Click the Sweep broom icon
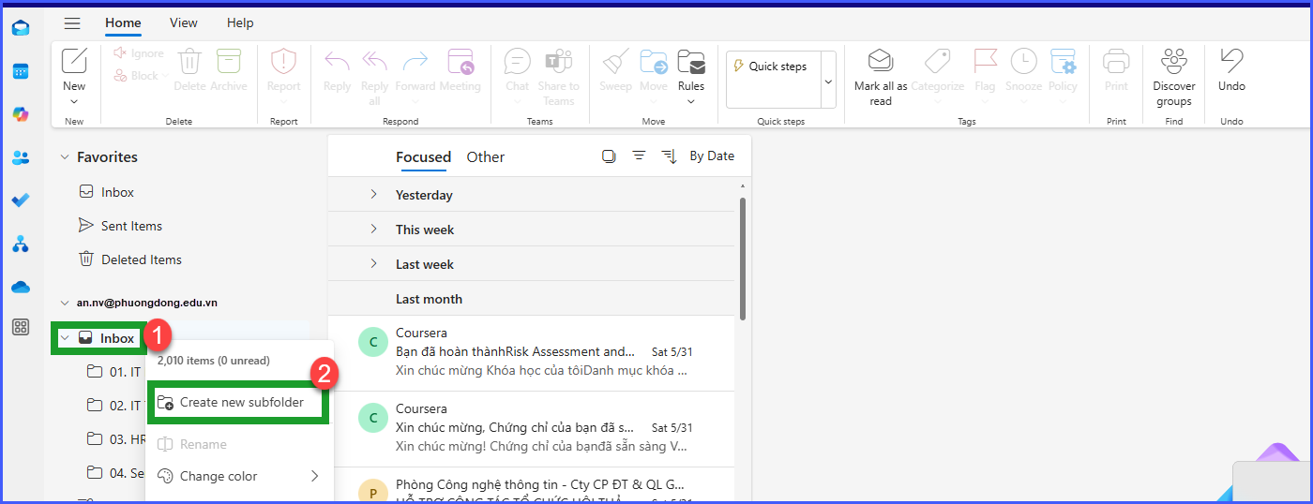1313x504 pixels. 616,62
